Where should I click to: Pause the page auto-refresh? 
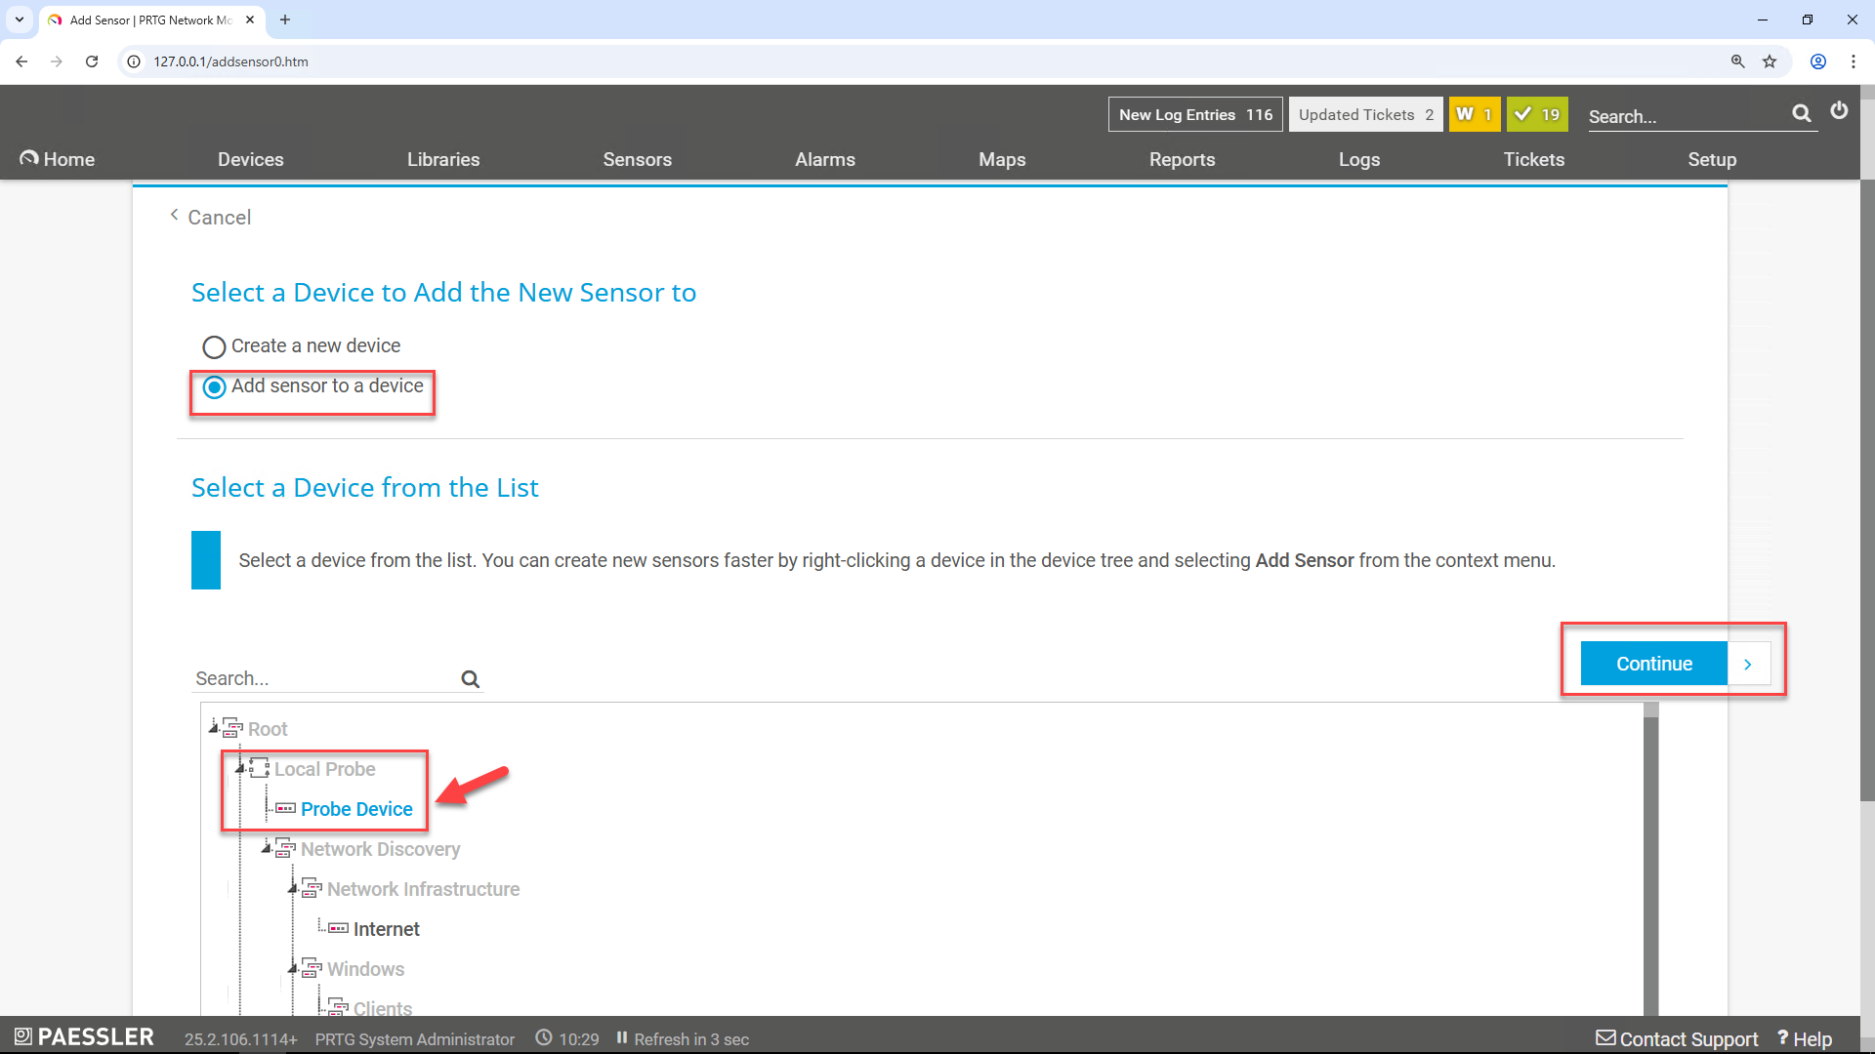(x=622, y=1038)
